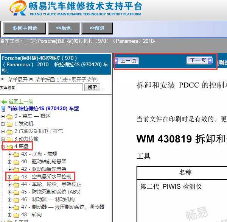Click the folder icon for 47 - 制动器 — 液压制动系统

pyautogui.click(x=16, y=207)
